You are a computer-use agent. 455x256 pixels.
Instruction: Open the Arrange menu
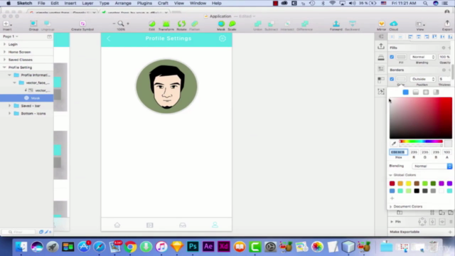pyautogui.click(x=123, y=3)
